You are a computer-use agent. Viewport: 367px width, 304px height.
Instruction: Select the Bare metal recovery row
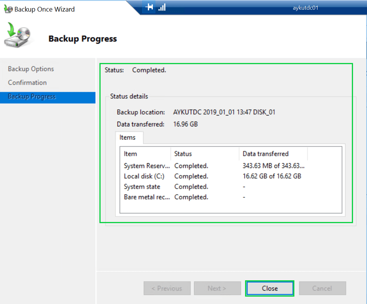click(147, 197)
